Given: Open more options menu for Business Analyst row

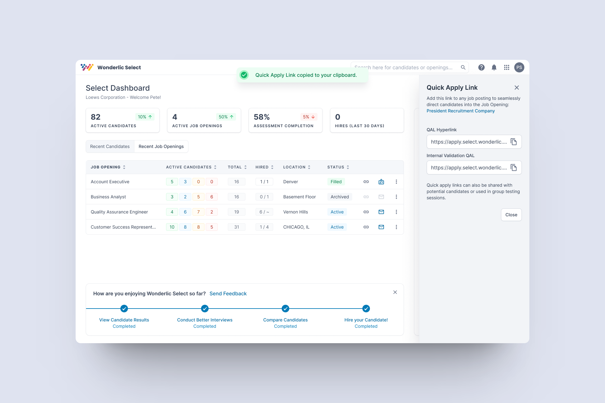Looking at the screenshot, I should tap(396, 197).
